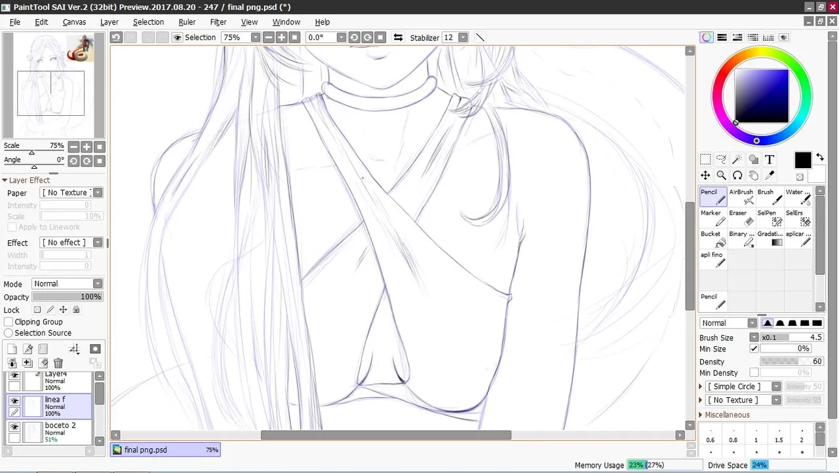Open the Layer menu
This screenshot has width=839, height=473.
109,22
